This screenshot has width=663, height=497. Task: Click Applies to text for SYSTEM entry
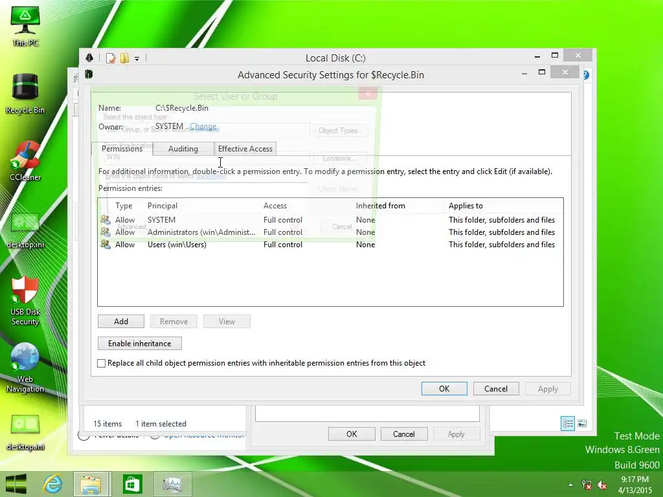pos(502,220)
